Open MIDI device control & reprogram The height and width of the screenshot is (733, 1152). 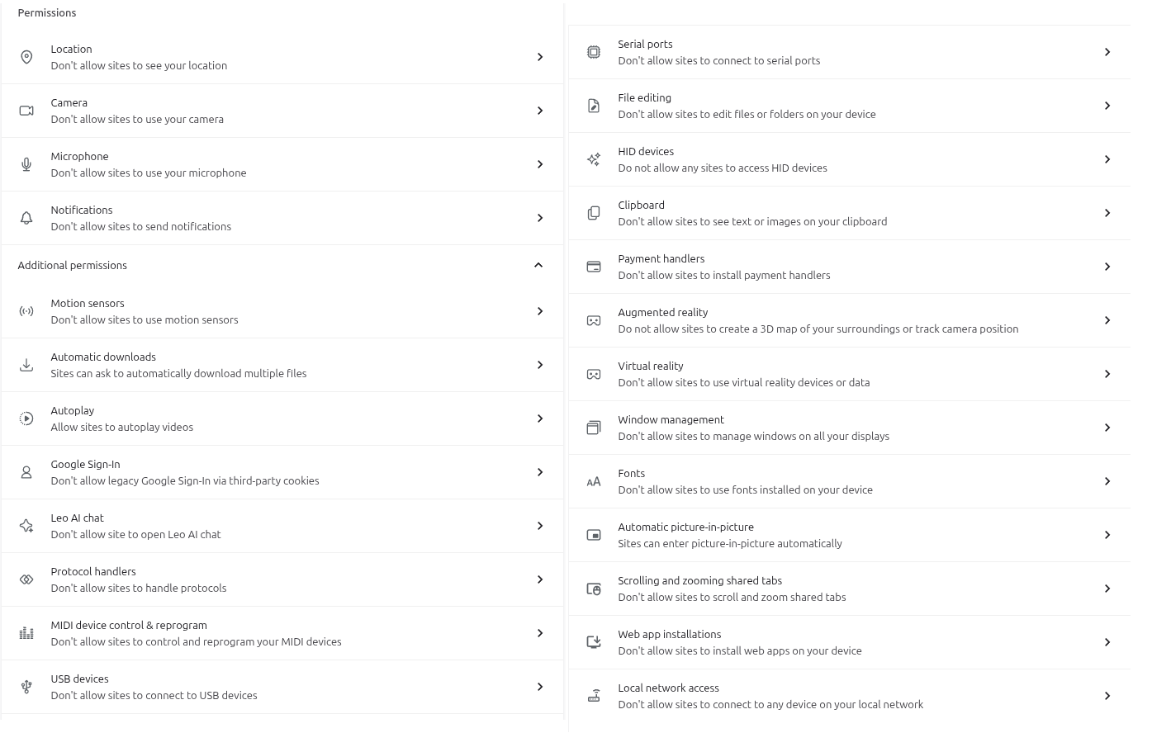[x=281, y=633]
